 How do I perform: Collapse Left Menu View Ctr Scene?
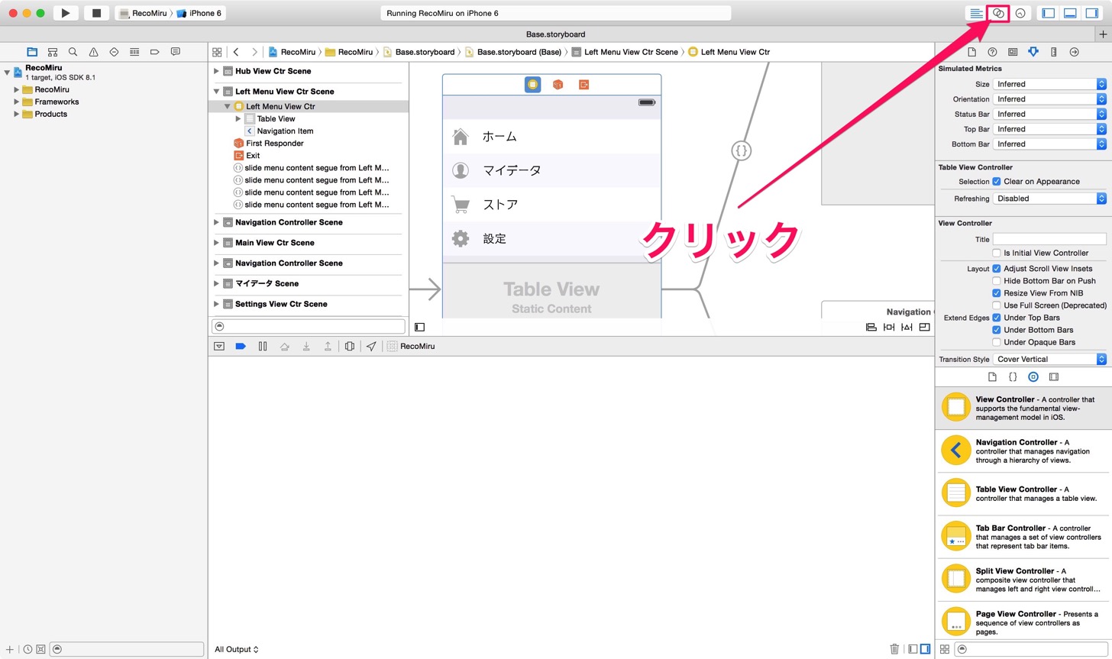click(x=216, y=91)
